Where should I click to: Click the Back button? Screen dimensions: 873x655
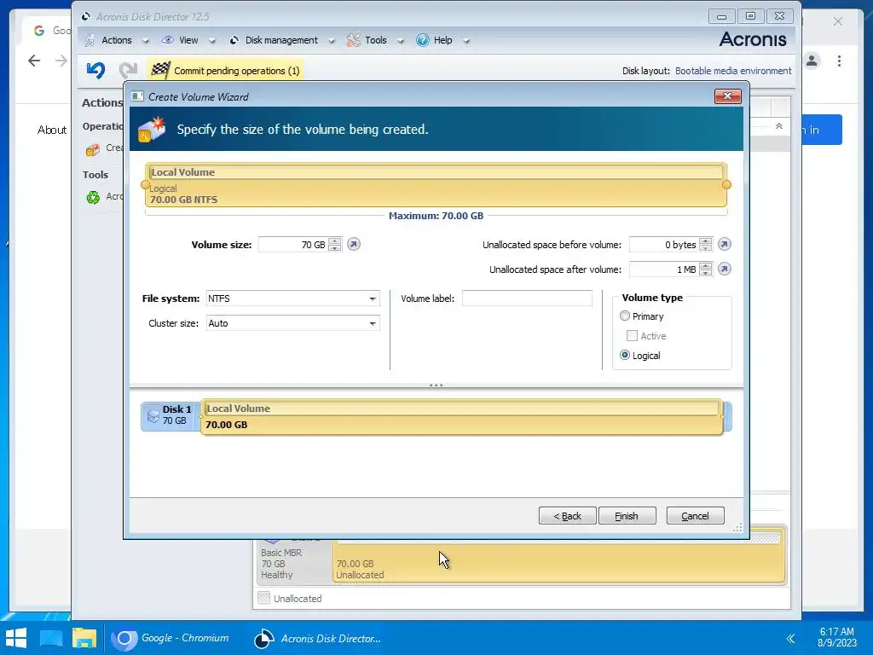[x=567, y=516]
